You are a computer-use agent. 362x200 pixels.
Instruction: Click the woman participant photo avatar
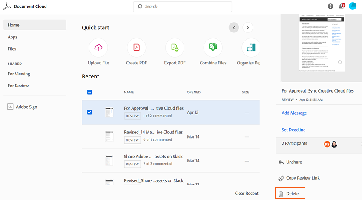[334, 144]
